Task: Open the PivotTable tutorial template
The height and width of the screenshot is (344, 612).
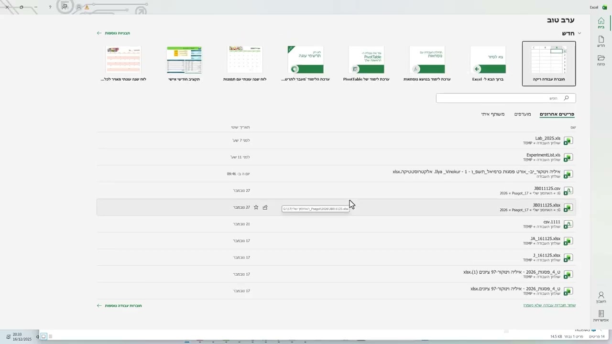Action: point(366,64)
